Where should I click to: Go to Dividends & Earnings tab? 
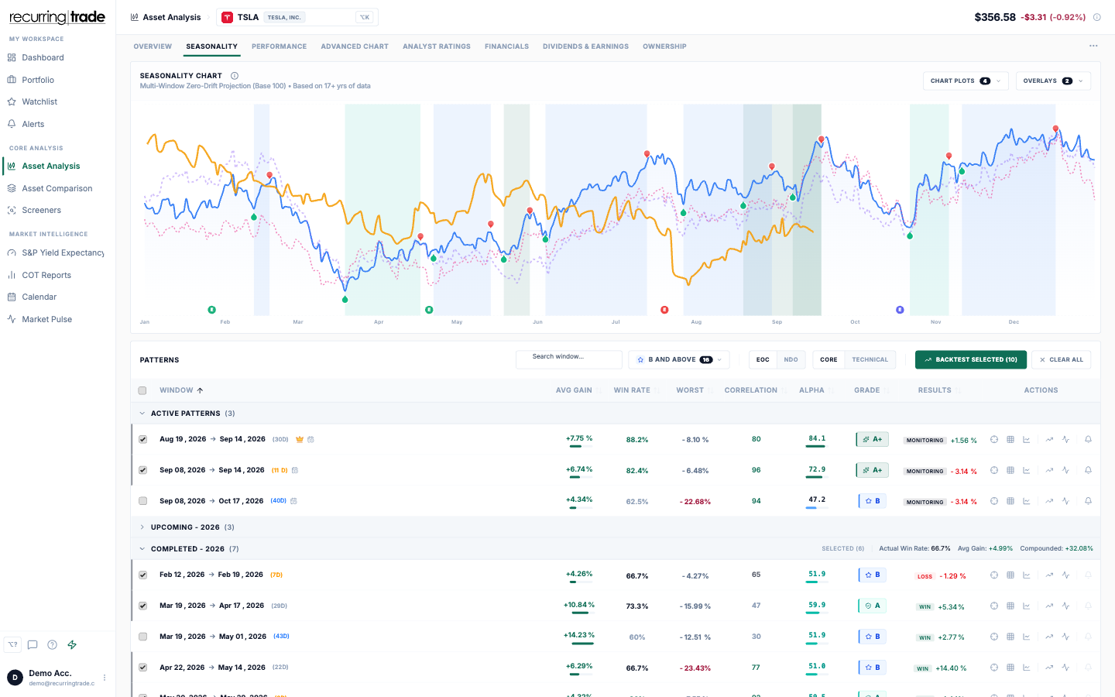[x=585, y=46]
